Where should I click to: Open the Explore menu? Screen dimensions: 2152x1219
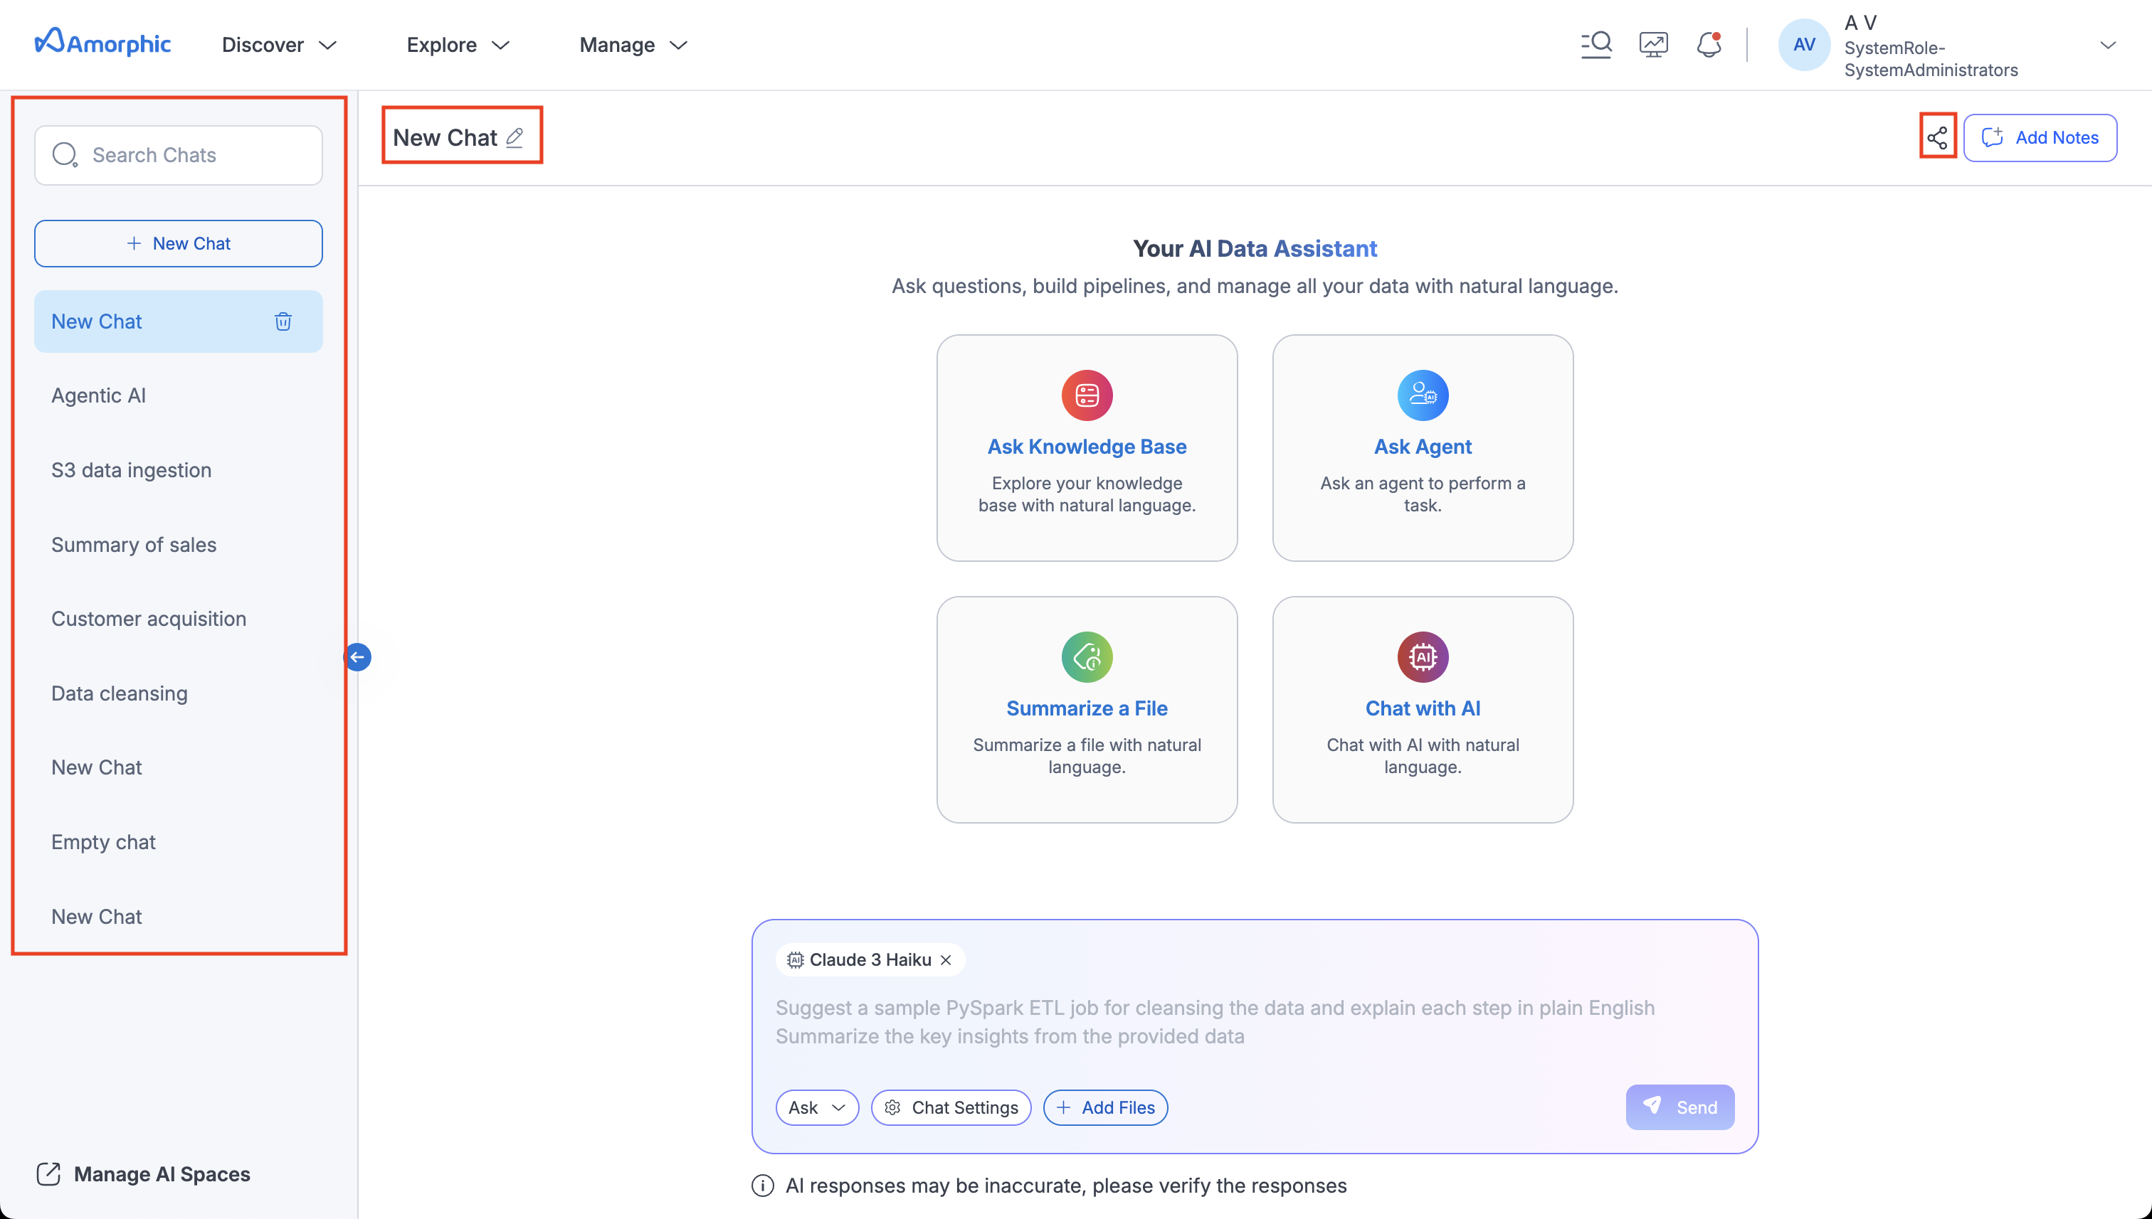click(458, 46)
